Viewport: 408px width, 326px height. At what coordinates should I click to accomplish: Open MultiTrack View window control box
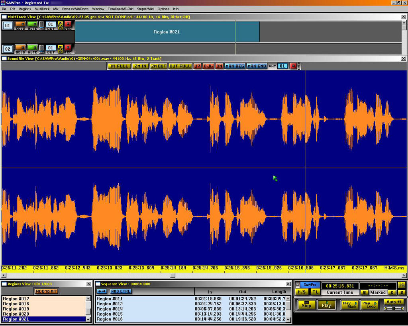point(4,17)
